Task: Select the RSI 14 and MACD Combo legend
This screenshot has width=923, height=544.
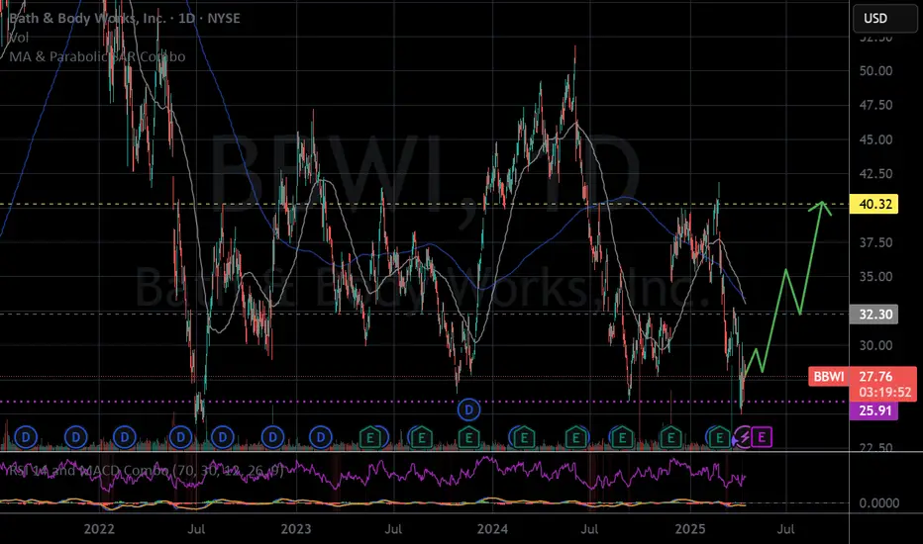Action: (x=145, y=470)
